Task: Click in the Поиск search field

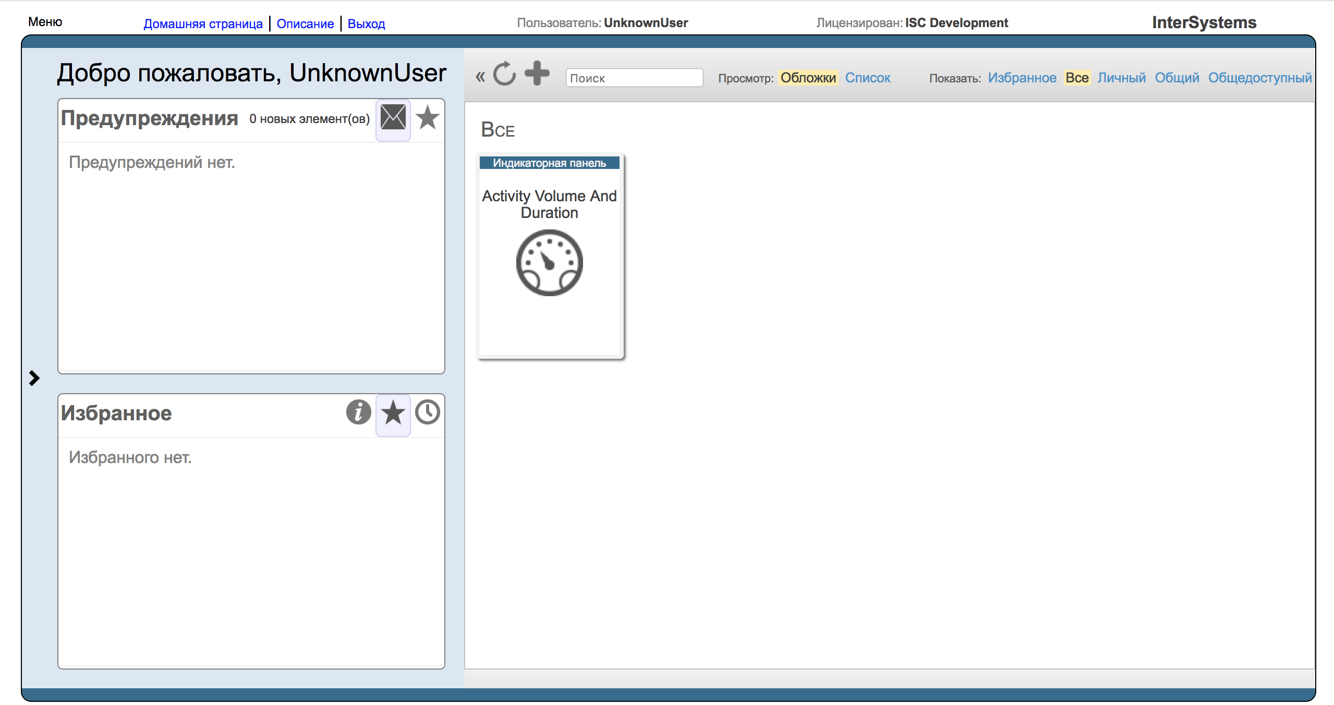Action: (x=634, y=78)
